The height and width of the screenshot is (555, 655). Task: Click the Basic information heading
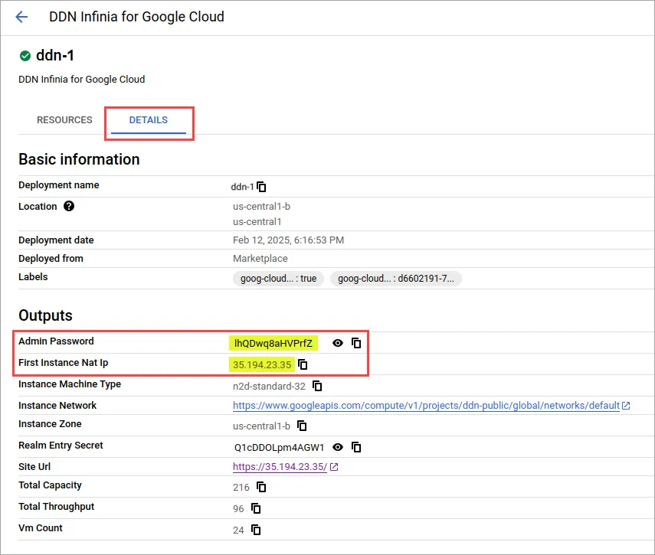tap(79, 159)
